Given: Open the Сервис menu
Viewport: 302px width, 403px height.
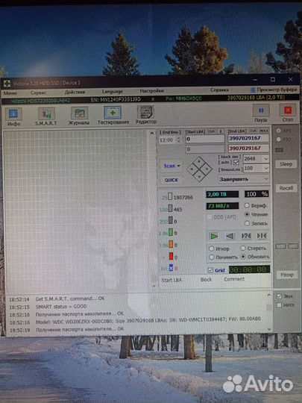Looking at the screenshot, I should [x=39, y=93].
